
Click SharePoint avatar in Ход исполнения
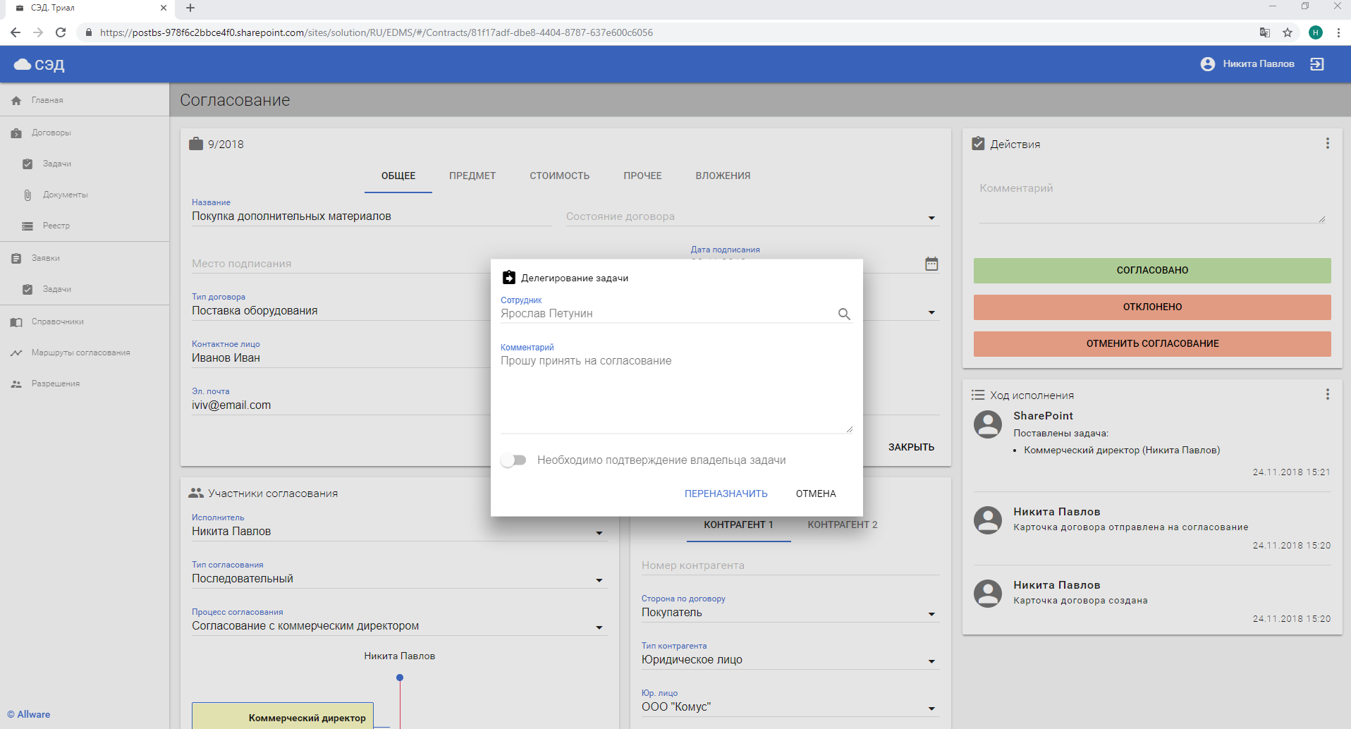[x=987, y=424]
